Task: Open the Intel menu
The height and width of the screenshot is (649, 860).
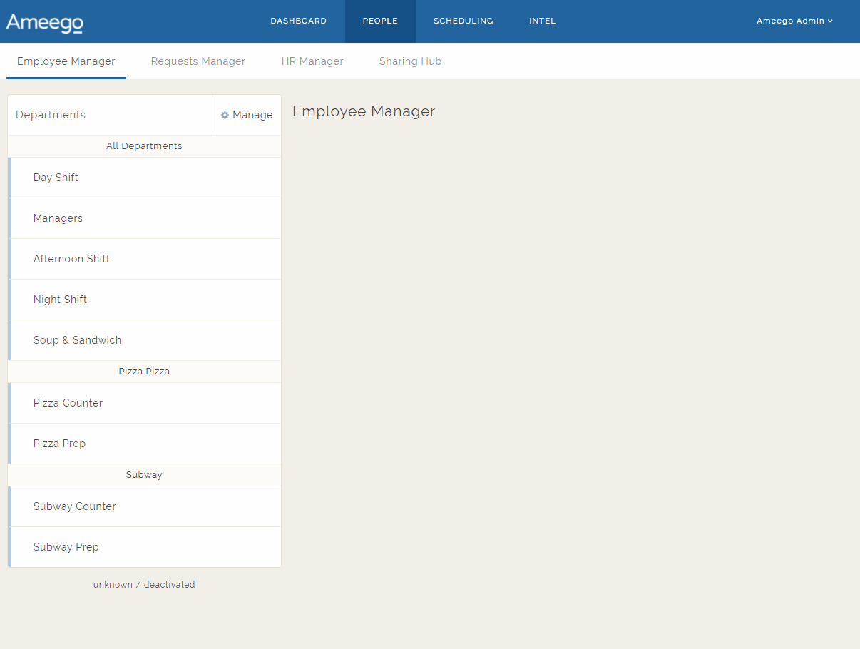Action: tap(542, 21)
